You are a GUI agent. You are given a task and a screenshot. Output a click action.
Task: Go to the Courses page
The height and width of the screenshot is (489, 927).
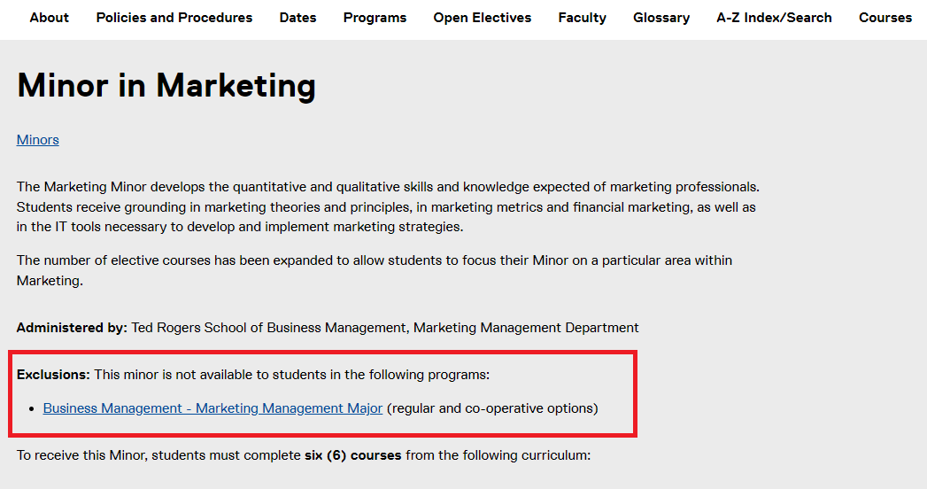(885, 18)
